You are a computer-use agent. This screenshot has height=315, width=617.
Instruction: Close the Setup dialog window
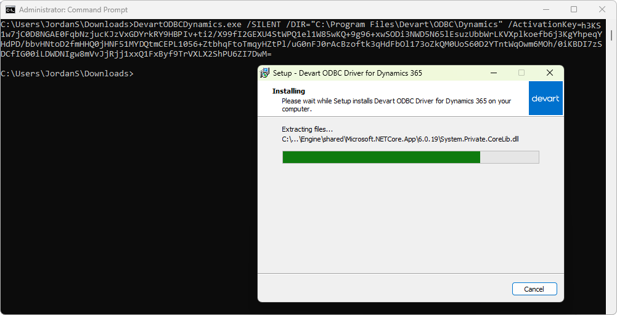[550, 73]
